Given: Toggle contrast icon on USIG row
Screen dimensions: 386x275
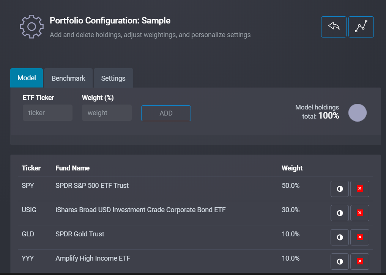Looking at the screenshot, I should (340, 213).
